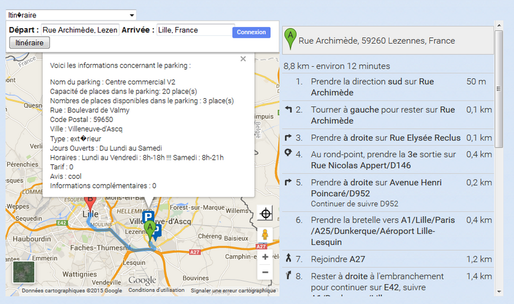The image size is (514, 304).
Task: Switch to satellite imagery thumbnail
Action: pos(24,271)
